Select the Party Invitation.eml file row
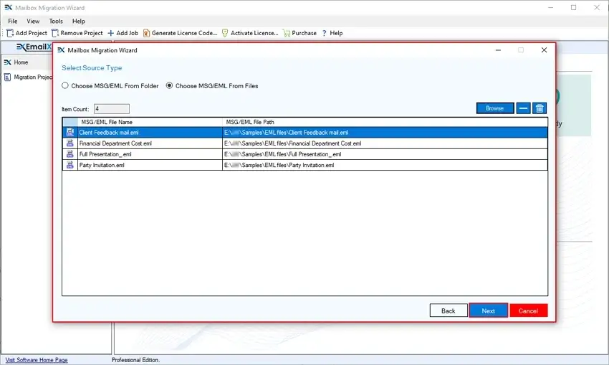This screenshot has width=609, height=365. 102,165
